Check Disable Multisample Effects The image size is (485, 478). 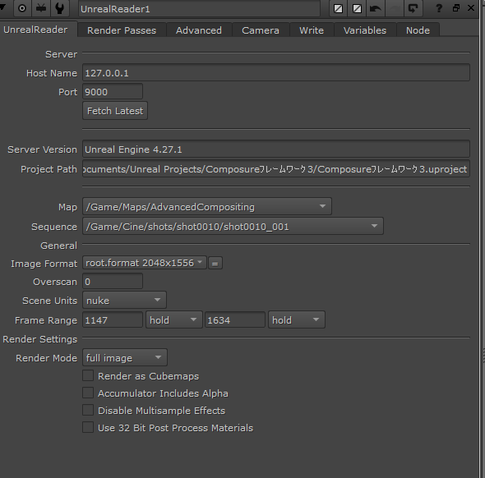(88, 410)
